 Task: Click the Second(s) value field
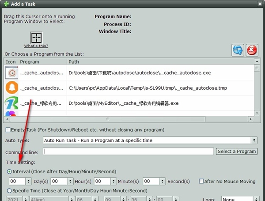coord(151,182)
